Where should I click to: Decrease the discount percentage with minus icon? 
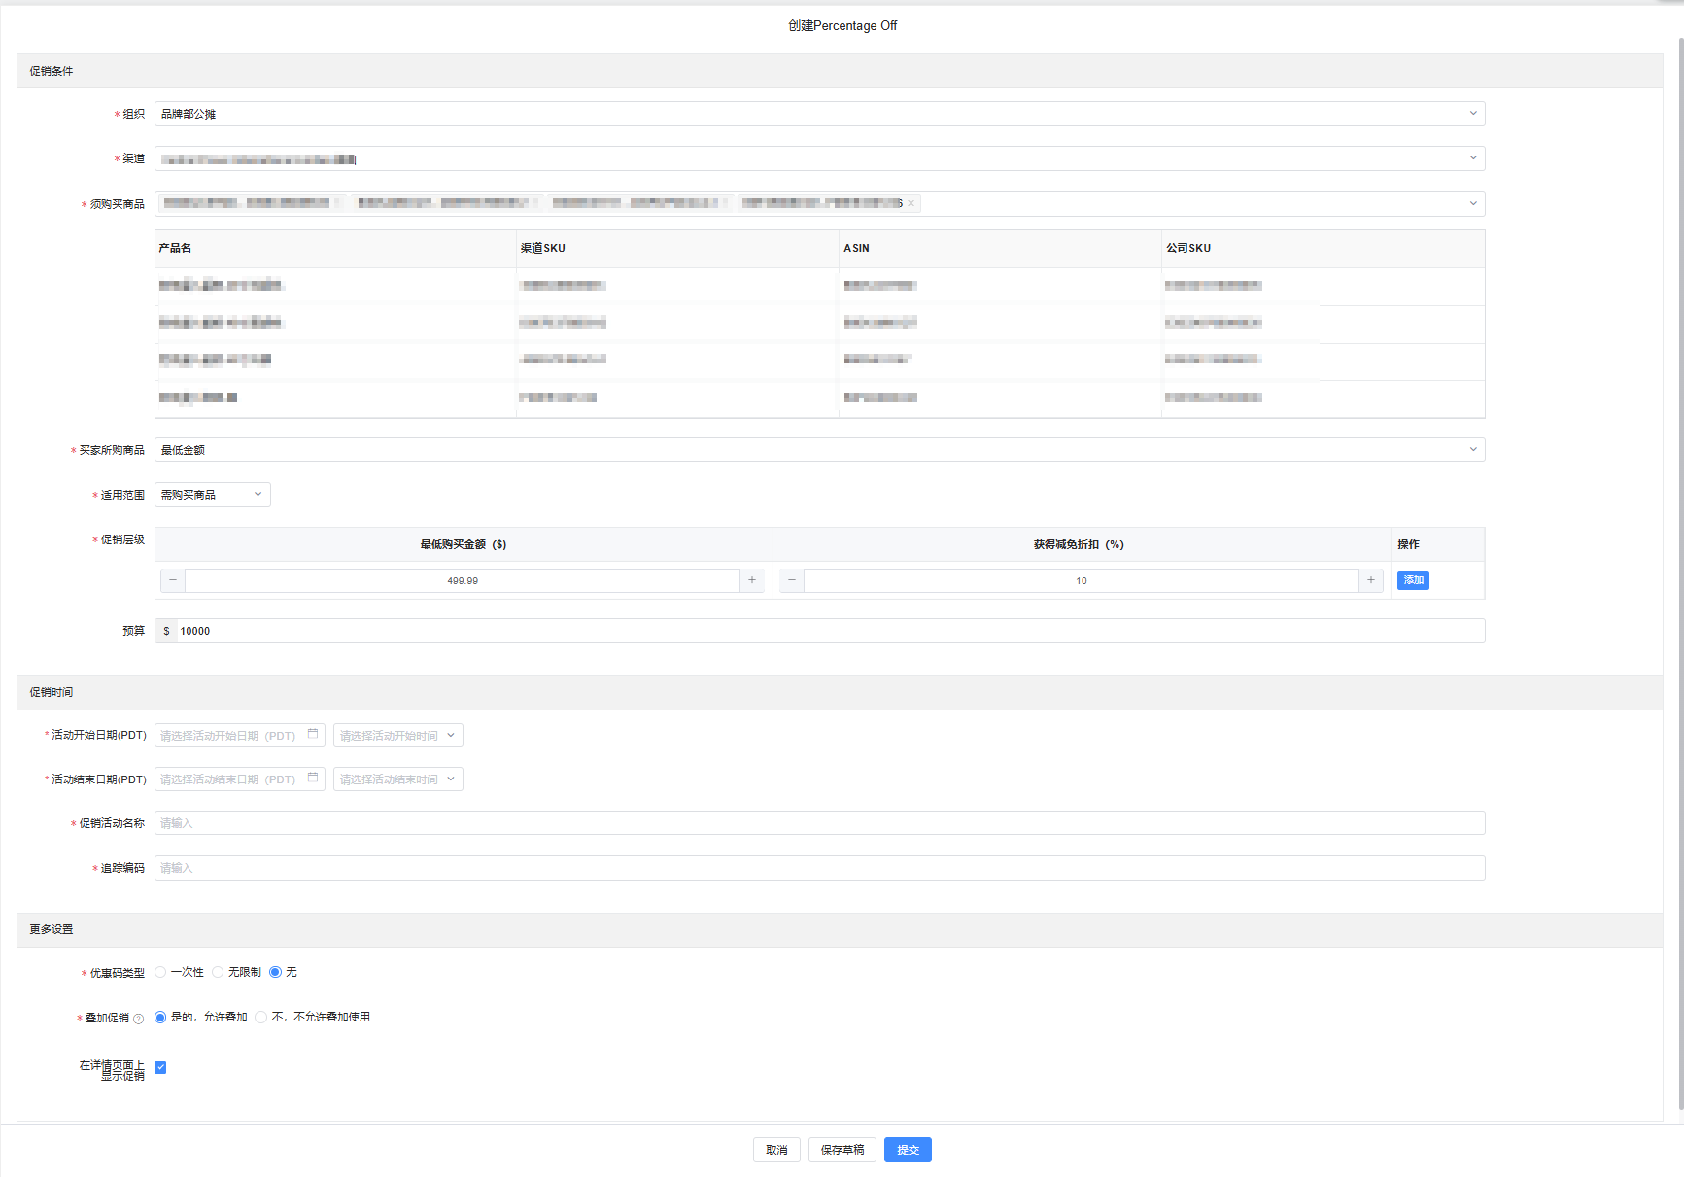[x=792, y=580]
